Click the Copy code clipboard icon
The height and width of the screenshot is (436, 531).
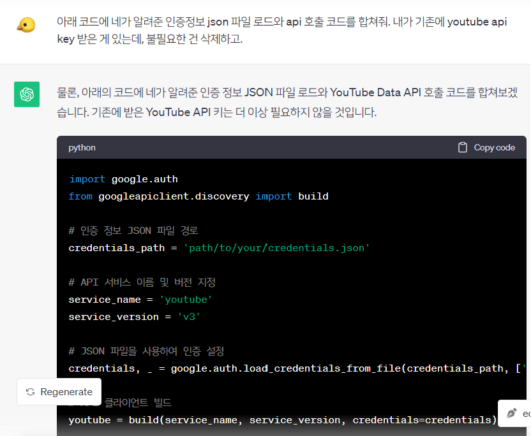(463, 147)
